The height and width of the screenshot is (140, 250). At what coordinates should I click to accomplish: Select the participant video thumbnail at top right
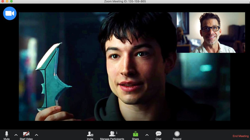(x=211, y=32)
